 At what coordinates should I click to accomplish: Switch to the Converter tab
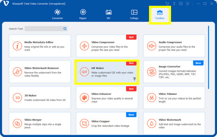coord(58,14)
